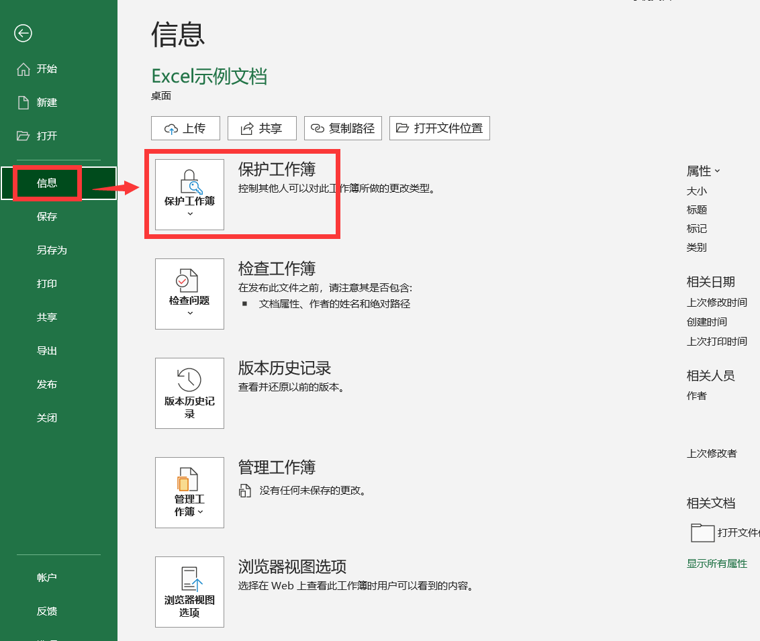Click the 标记 property field
The width and height of the screenshot is (760, 641).
(696, 228)
